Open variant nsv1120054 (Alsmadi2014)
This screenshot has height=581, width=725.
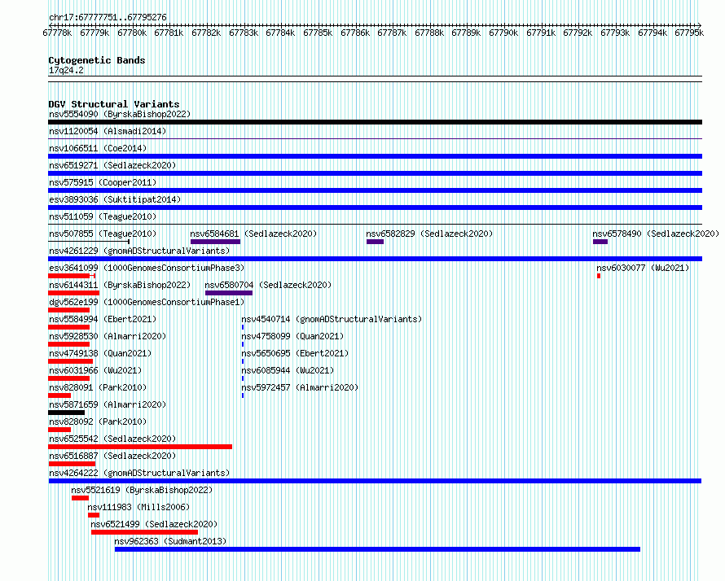point(108,131)
